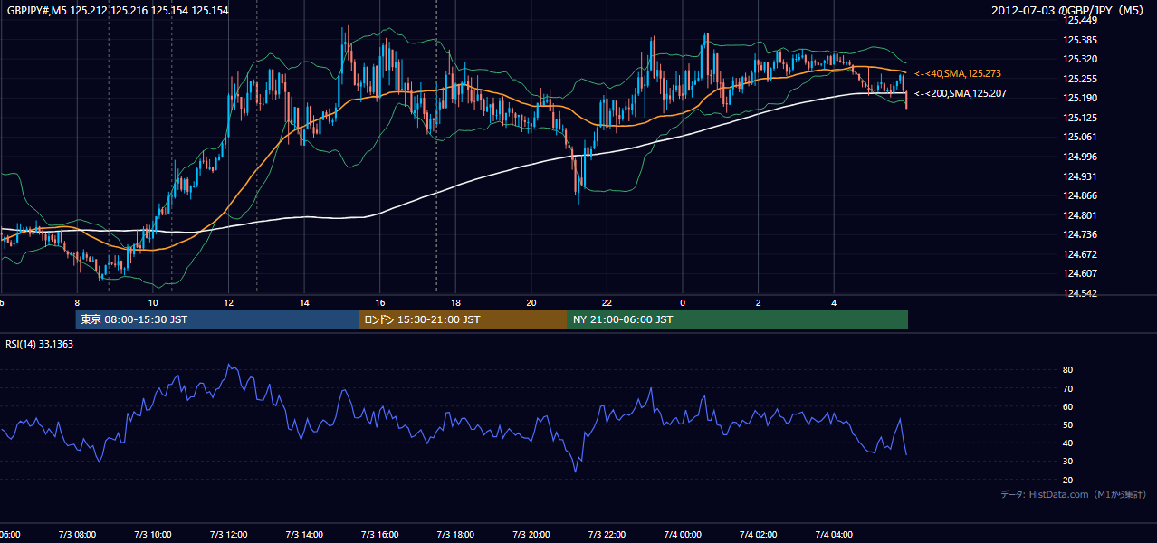Screen dimensions: 1157x543
Task: Click price axis value 124.801
Action: point(1080,215)
